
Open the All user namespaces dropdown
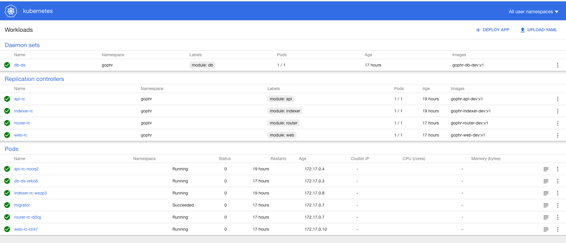[x=534, y=11]
